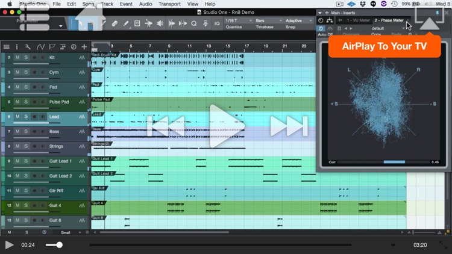The height and width of the screenshot is (254, 452).
Task: Enable monitor on the Bass track
Action: (x=43, y=131)
